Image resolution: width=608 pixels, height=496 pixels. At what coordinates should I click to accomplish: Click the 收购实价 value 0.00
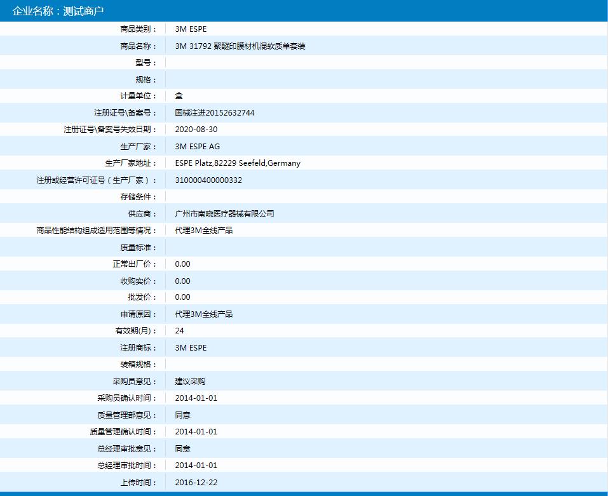pos(182,281)
